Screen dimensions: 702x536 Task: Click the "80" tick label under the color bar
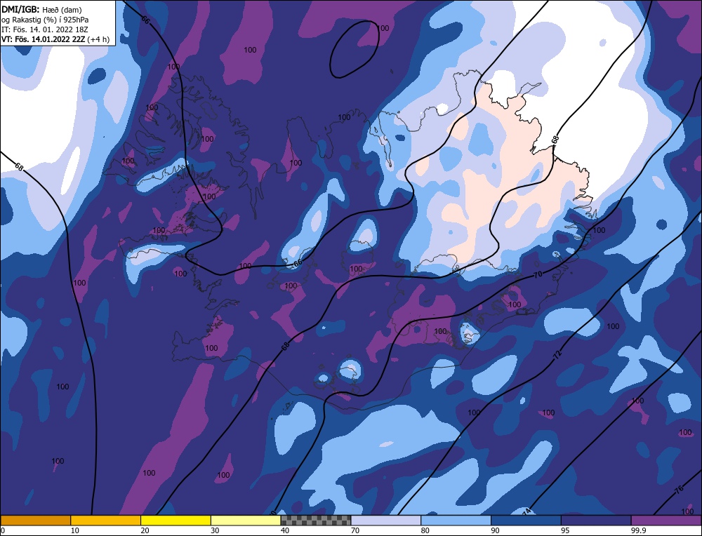(x=425, y=530)
